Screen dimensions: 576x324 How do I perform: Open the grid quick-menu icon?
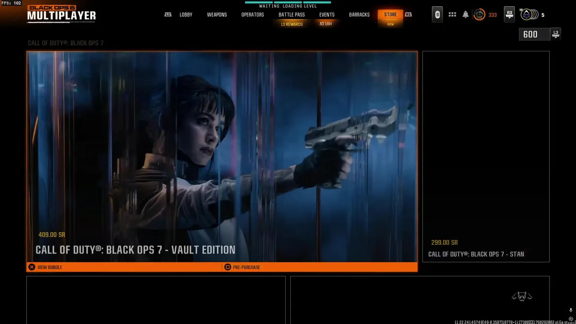click(452, 15)
